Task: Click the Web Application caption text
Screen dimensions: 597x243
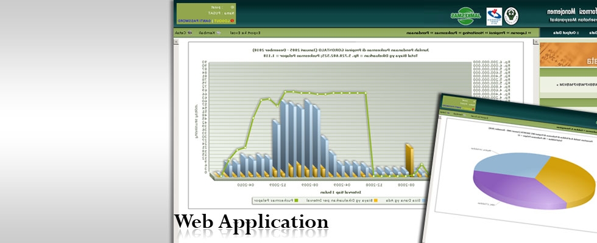Action: click(251, 222)
